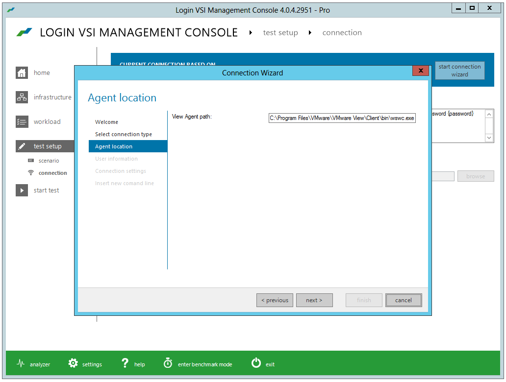Open the infrastructure section
The image size is (506, 382).
[52, 97]
